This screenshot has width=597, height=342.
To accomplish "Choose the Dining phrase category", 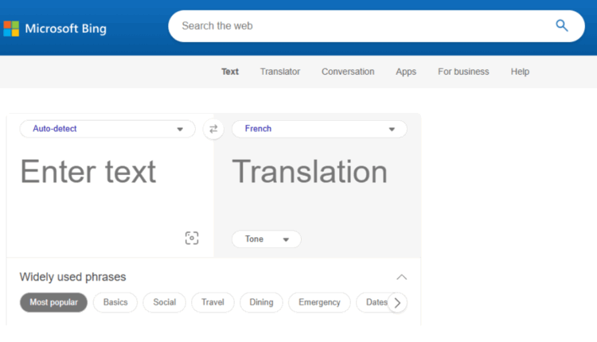I will coord(261,302).
